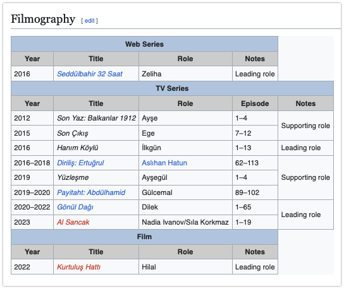344x289 pixels.
Task: Click the Film section header
Action: 144,237
